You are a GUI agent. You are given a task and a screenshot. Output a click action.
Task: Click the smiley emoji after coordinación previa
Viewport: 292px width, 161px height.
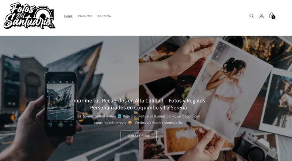coord(130,123)
